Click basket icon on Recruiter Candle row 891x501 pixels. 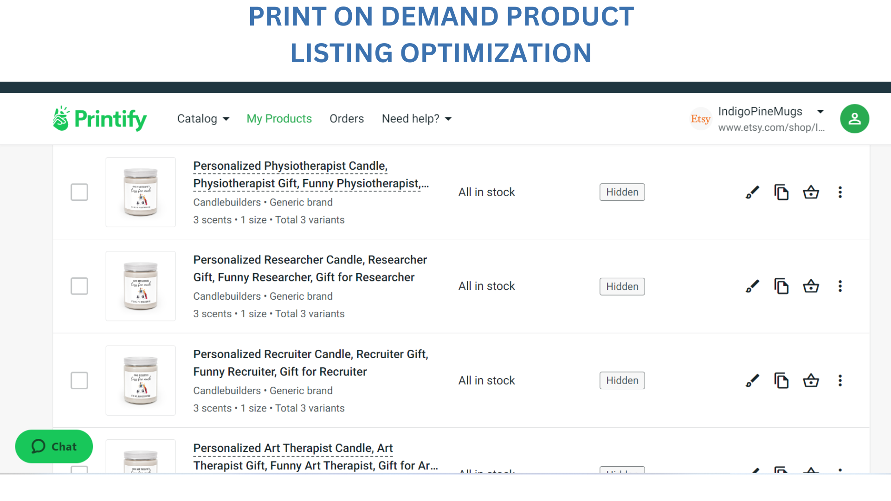coord(811,380)
